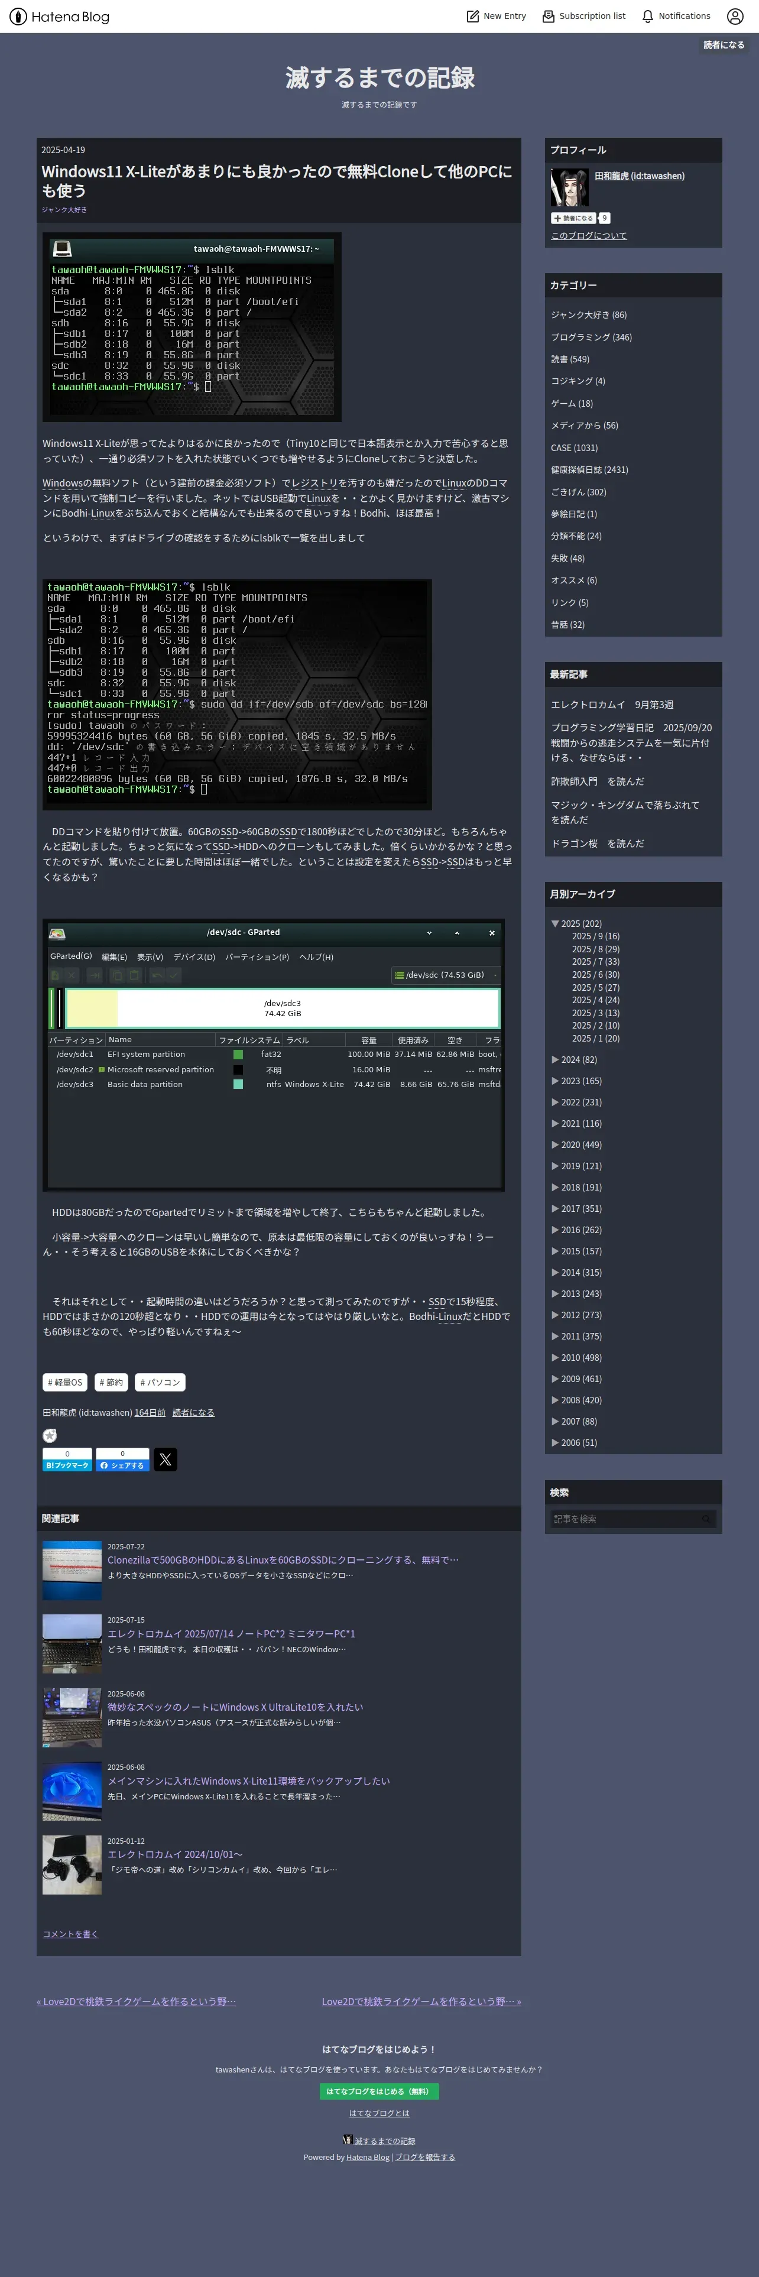Viewport: 759px width, 2277px height.
Task: Open category 昔話 (32)
Action: (x=568, y=624)
